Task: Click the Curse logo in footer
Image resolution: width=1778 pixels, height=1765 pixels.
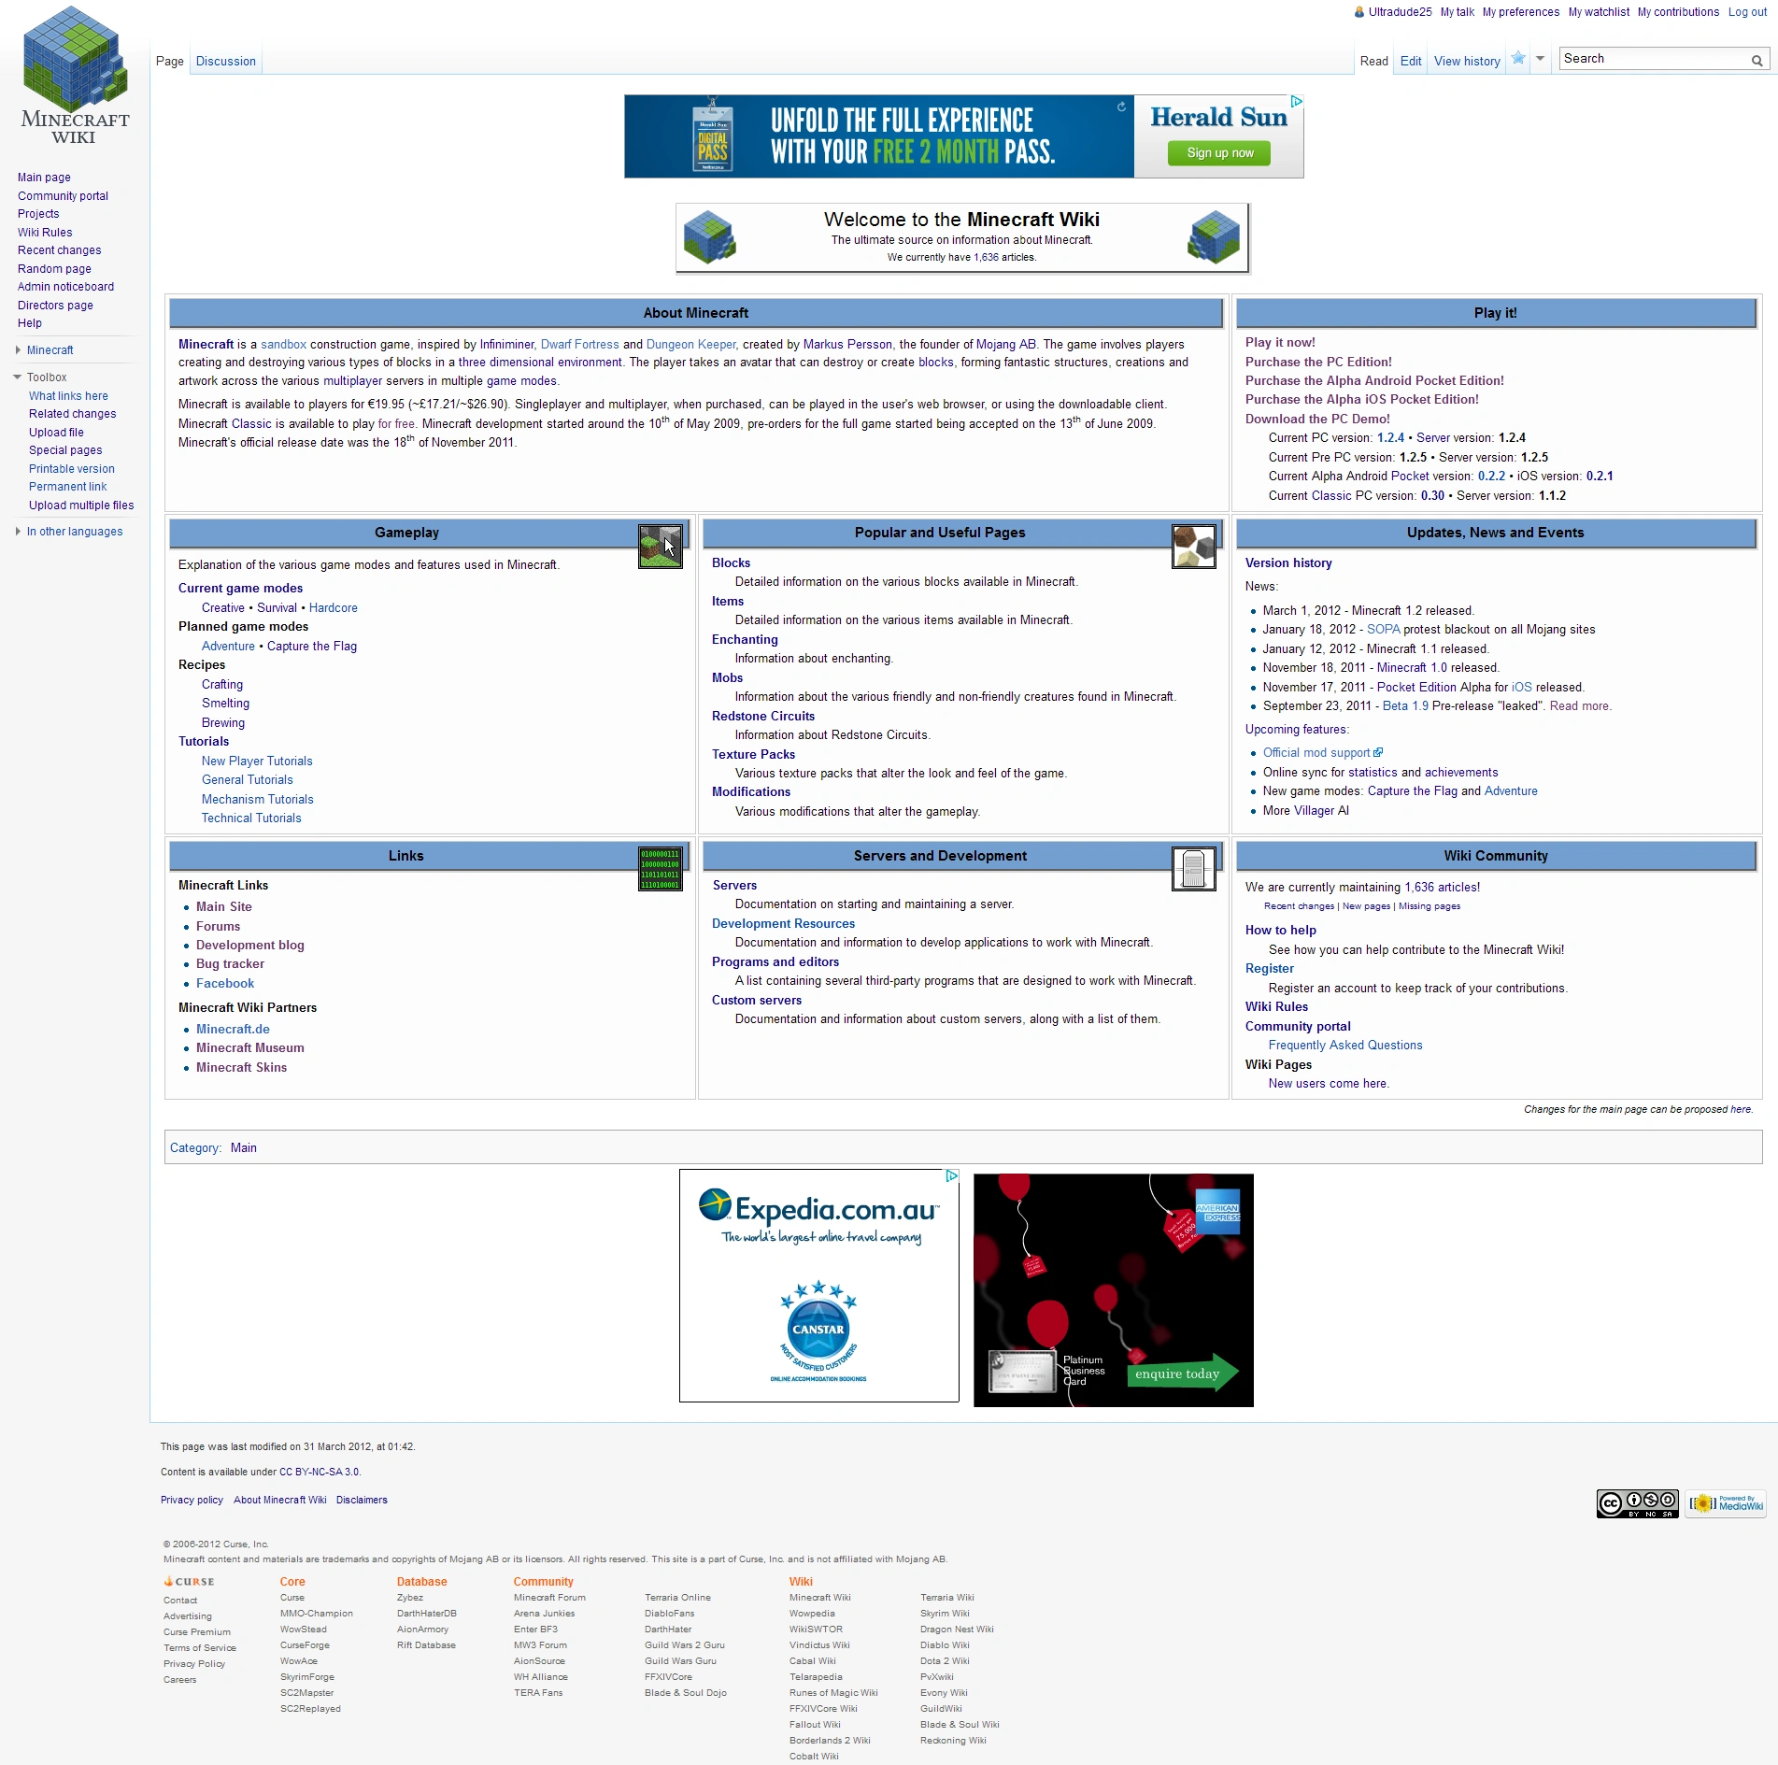Action: point(189,1582)
